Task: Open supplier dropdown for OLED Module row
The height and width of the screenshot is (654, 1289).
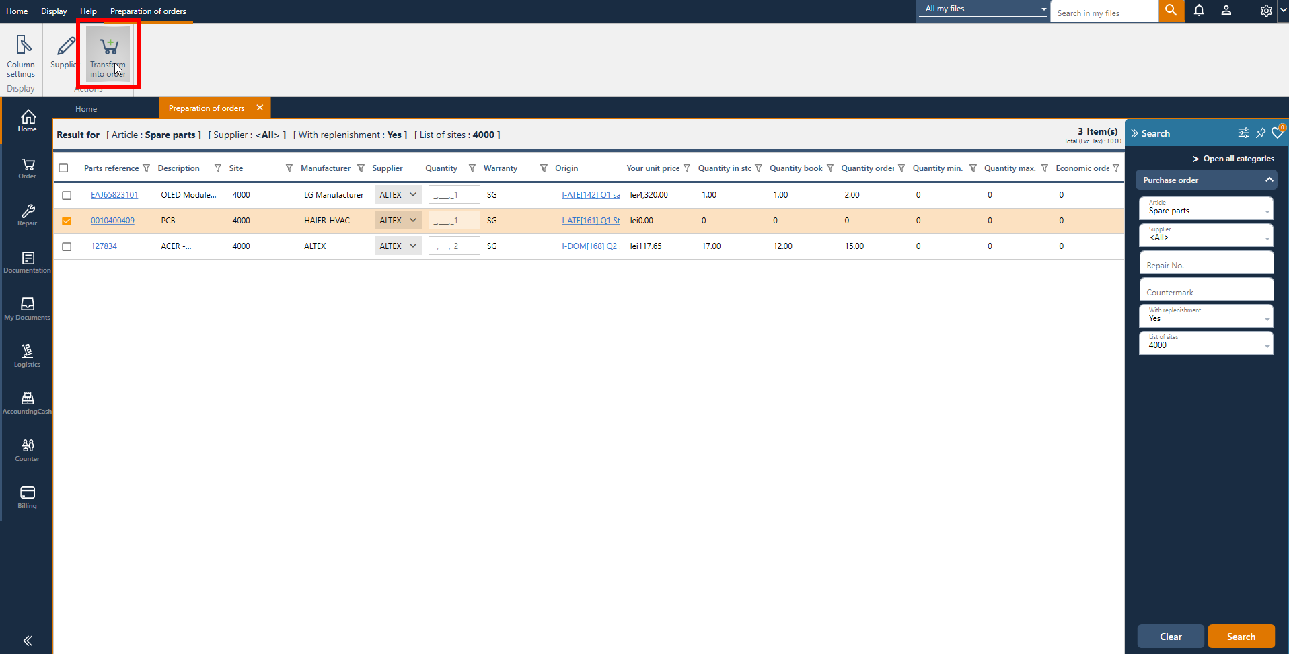Action: [398, 194]
